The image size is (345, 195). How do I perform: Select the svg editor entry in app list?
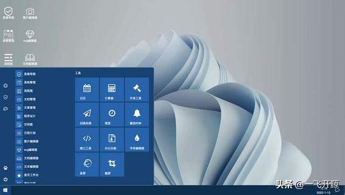(27, 150)
